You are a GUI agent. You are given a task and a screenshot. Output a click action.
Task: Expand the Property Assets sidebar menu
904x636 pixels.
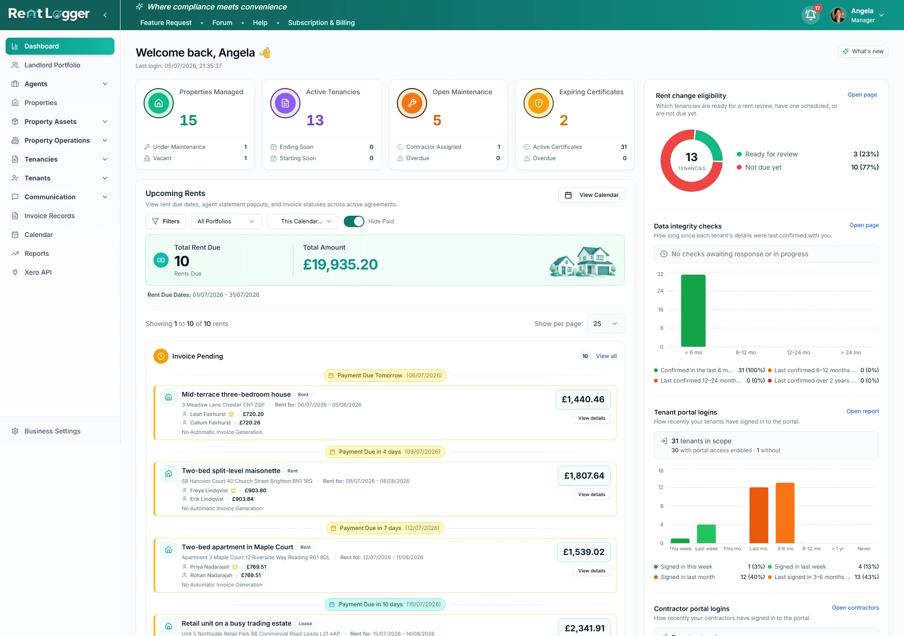tap(60, 122)
